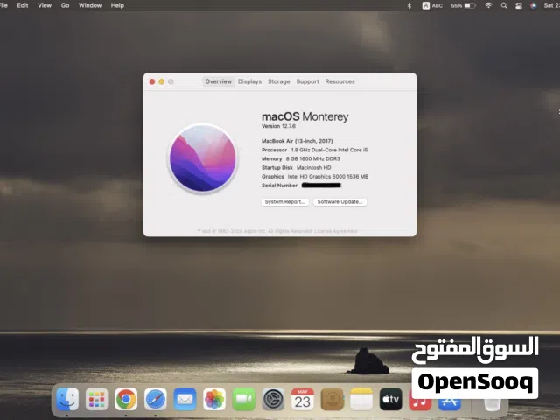Image resolution: width=560 pixels, height=420 pixels.
Task: Select the Overview tab
Action: tap(218, 81)
